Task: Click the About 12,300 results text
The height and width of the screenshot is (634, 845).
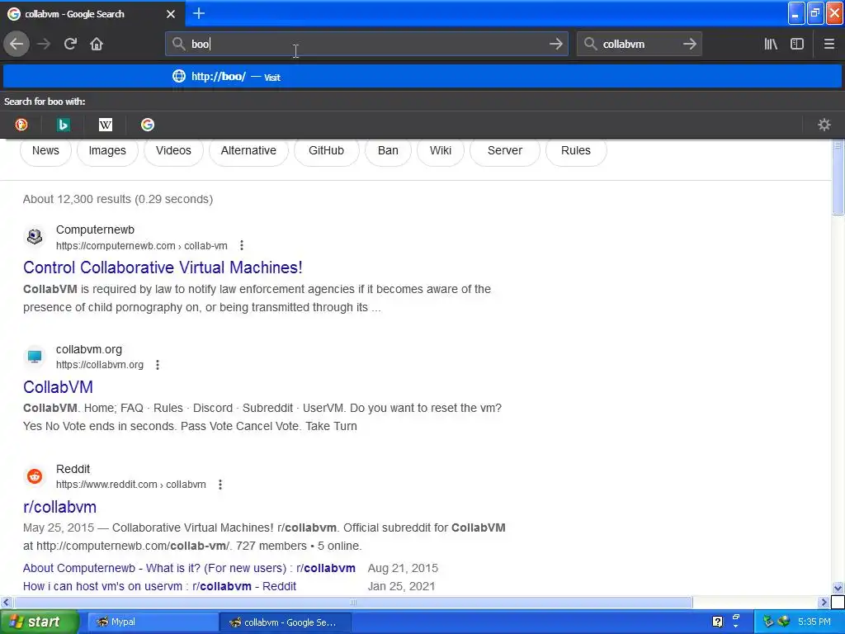Action: pyautogui.click(x=118, y=200)
